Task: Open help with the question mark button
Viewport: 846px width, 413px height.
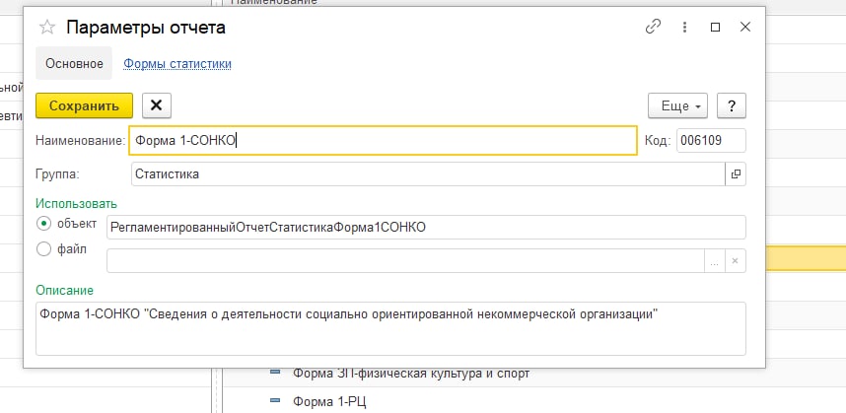Action: tap(731, 105)
